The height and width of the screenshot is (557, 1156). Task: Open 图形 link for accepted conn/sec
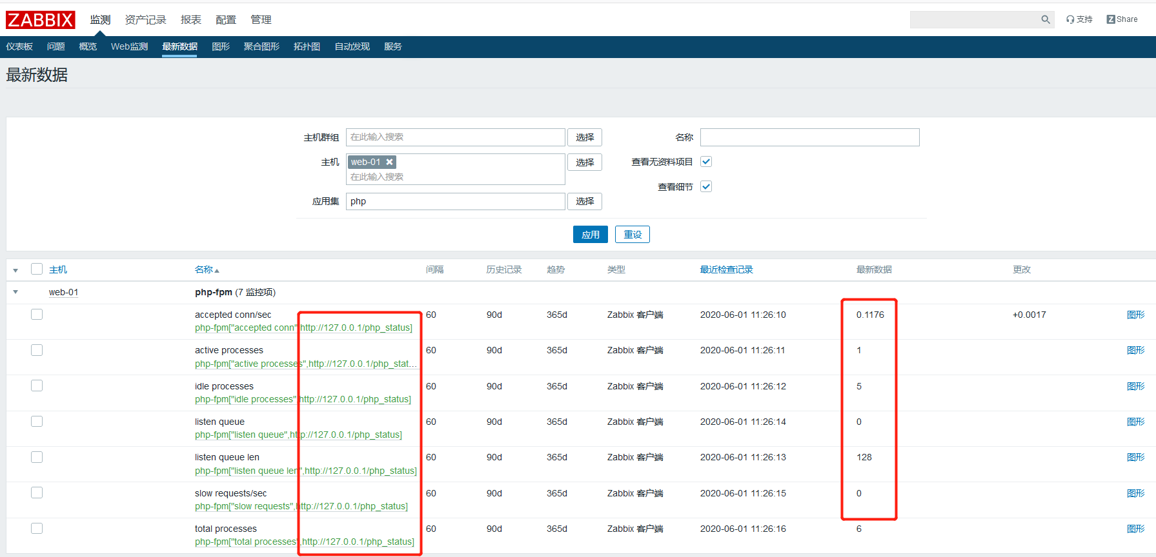pos(1136,315)
